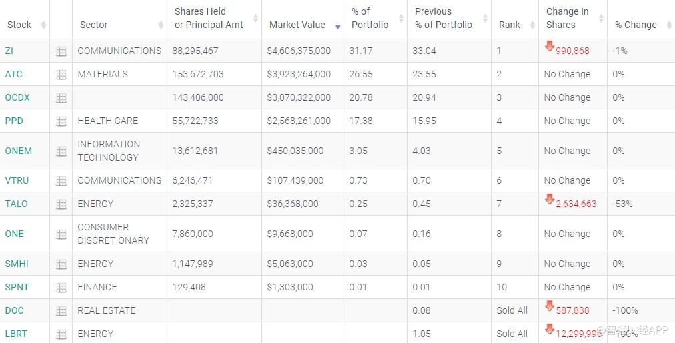Open the grid icon in the ZI row

click(61, 51)
